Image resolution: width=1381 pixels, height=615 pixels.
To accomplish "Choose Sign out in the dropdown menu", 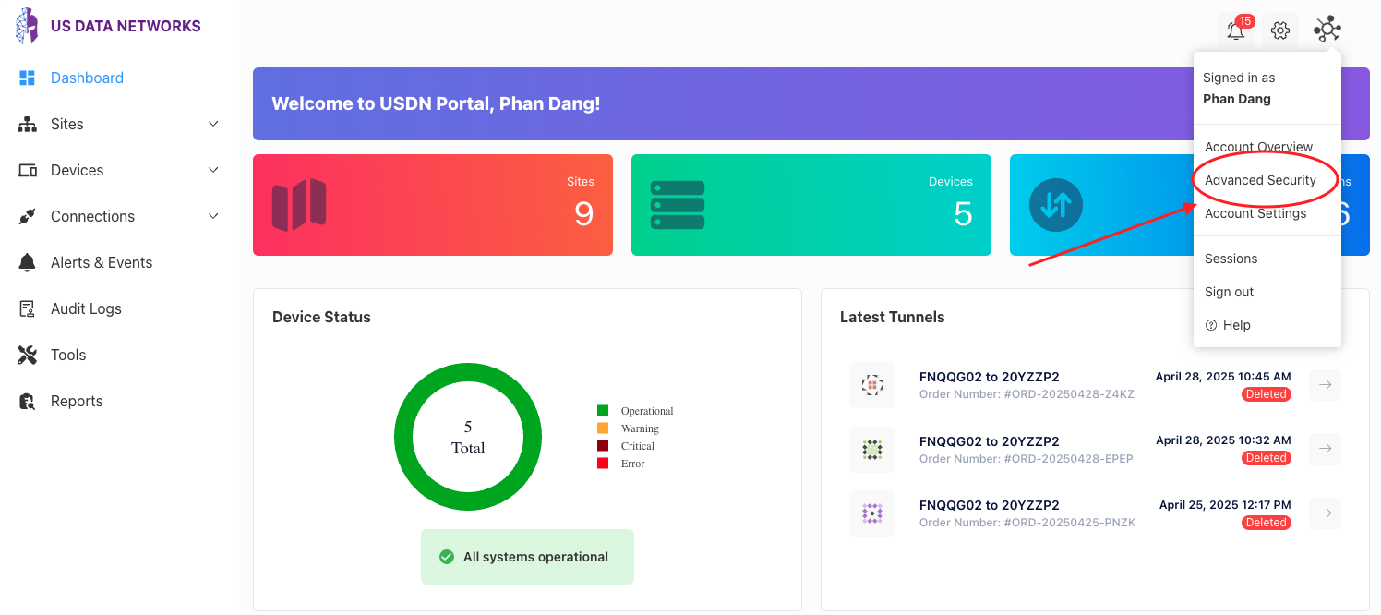I will tap(1229, 292).
